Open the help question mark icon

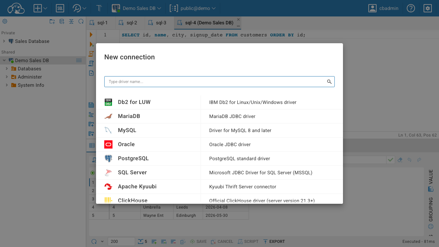point(411,8)
